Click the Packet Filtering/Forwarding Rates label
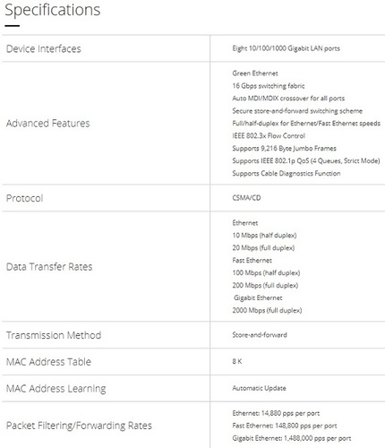The height and width of the screenshot is (448, 385). (x=79, y=426)
